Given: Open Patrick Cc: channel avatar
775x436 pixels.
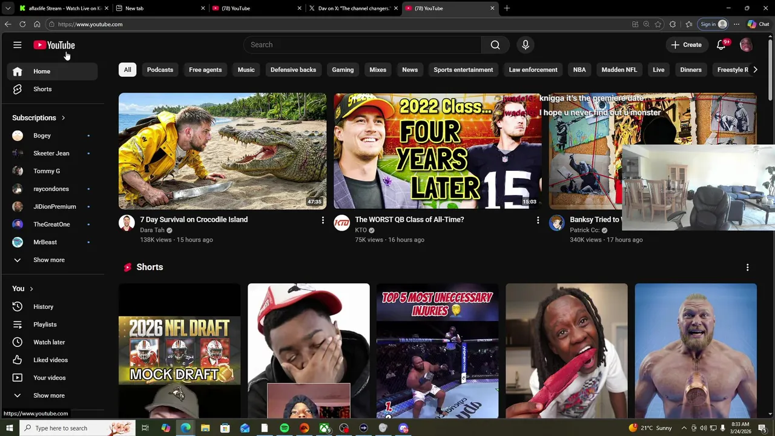Looking at the screenshot, I should [556, 223].
